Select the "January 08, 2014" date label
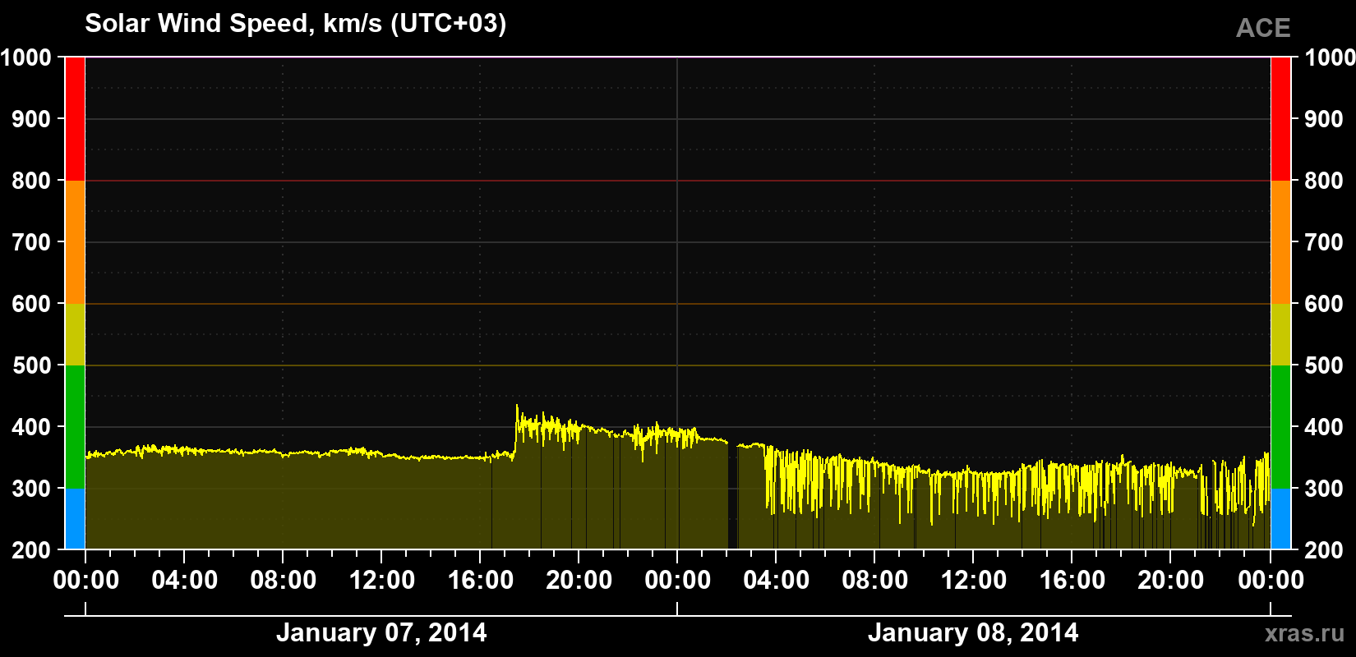Viewport: 1356px width, 657px height. click(x=973, y=633)
